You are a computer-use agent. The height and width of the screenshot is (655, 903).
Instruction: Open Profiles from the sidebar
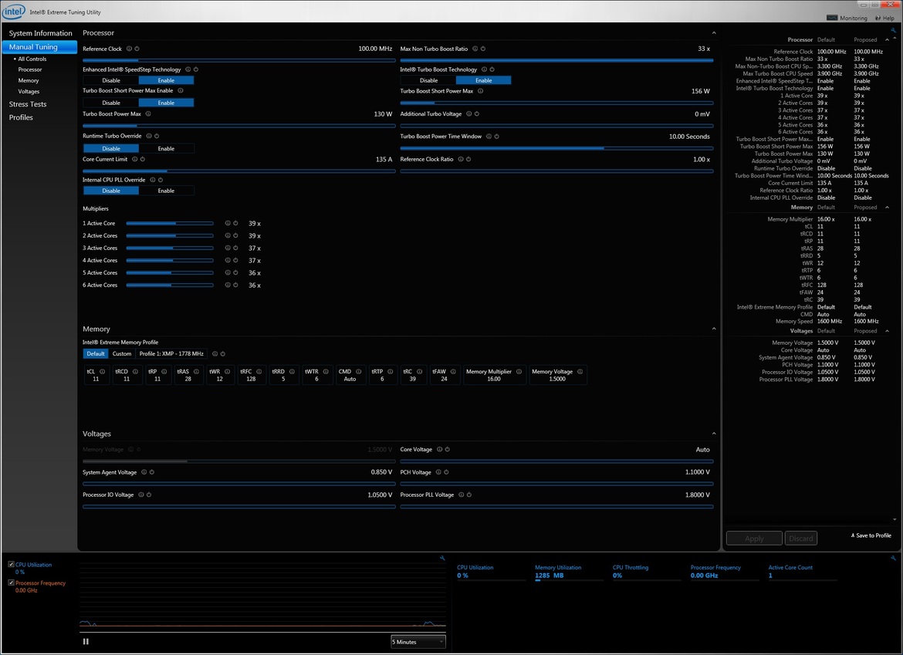tap(21, 117)
